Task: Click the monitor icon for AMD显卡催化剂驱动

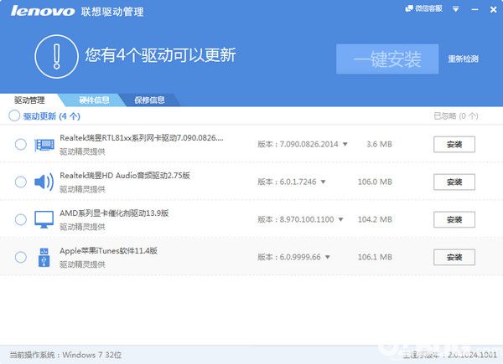Action: [44, 219]
